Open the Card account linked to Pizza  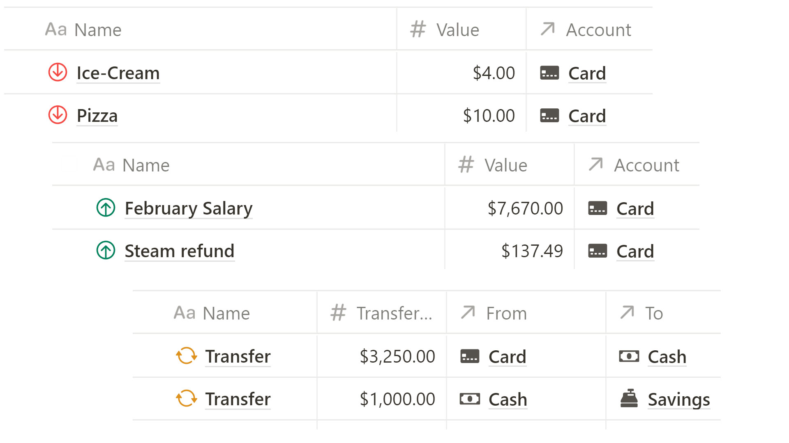pyautogui.click(x=587, y=116)
